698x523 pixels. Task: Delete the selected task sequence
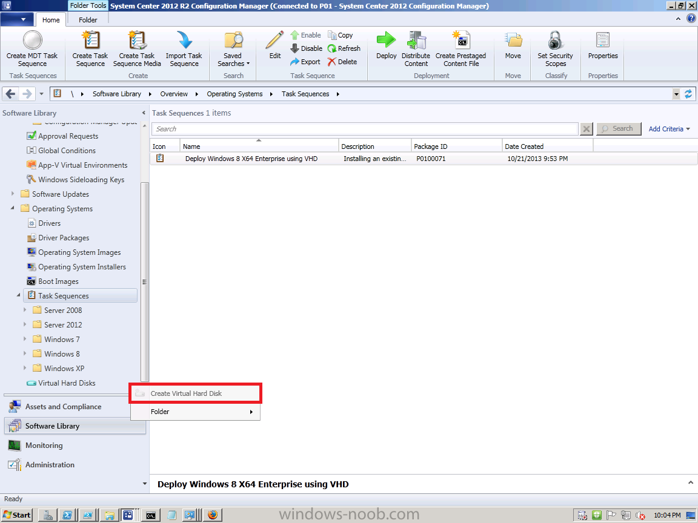tap(342, 62)
